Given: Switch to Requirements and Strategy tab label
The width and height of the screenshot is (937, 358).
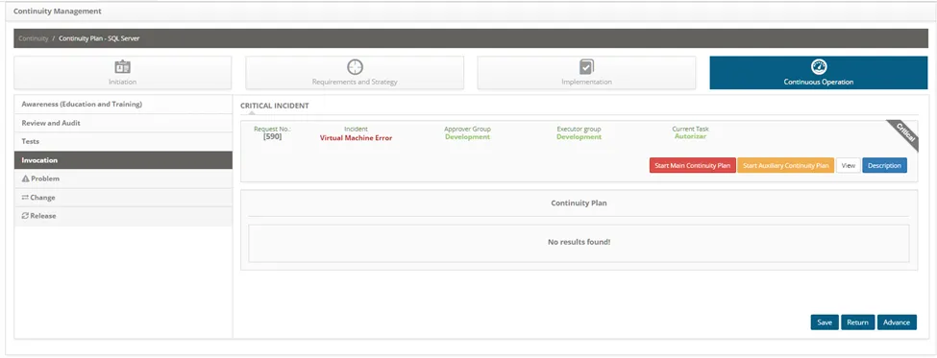Looking at the screenshot, I should click(355, 82).
